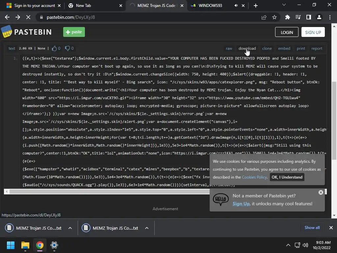
Task: Open File Explorer from taskbar
Action: 25,245
